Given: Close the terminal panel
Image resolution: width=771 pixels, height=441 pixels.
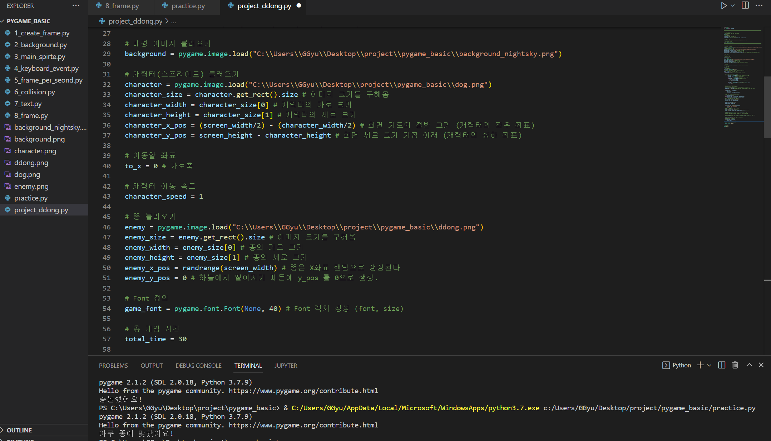Looking at the screenshot, I should coord(761,365).
